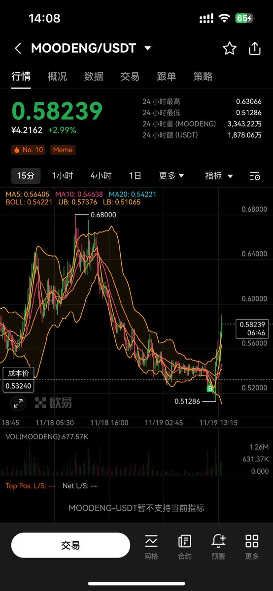Tap the Net L/S indicator label

79,486
